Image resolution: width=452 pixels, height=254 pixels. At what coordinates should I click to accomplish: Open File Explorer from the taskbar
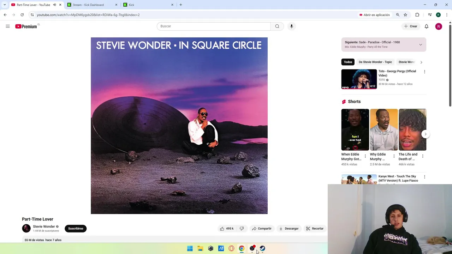[200, 248]
